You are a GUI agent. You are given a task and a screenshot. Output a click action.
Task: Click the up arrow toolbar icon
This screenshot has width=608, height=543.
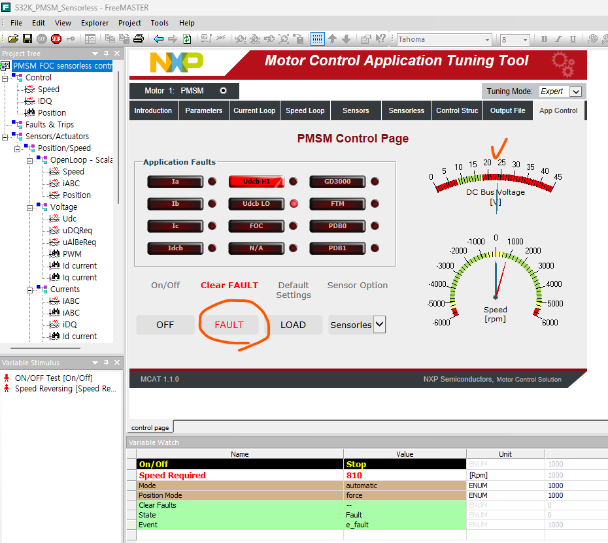click(332, 39)
